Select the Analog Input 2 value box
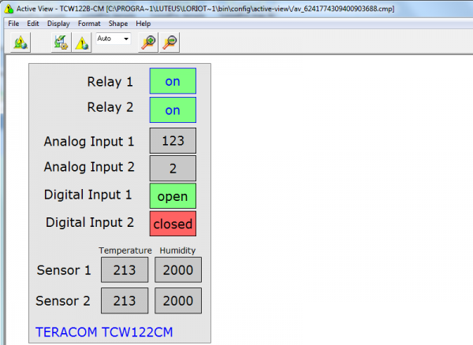This screenshot has width=473, height=345. (173, 168)
